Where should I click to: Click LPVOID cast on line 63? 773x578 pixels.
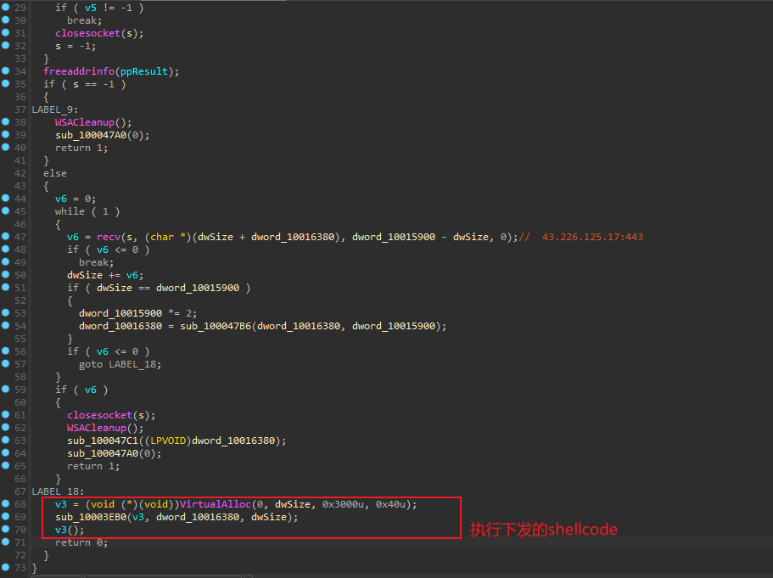(168, 441)
